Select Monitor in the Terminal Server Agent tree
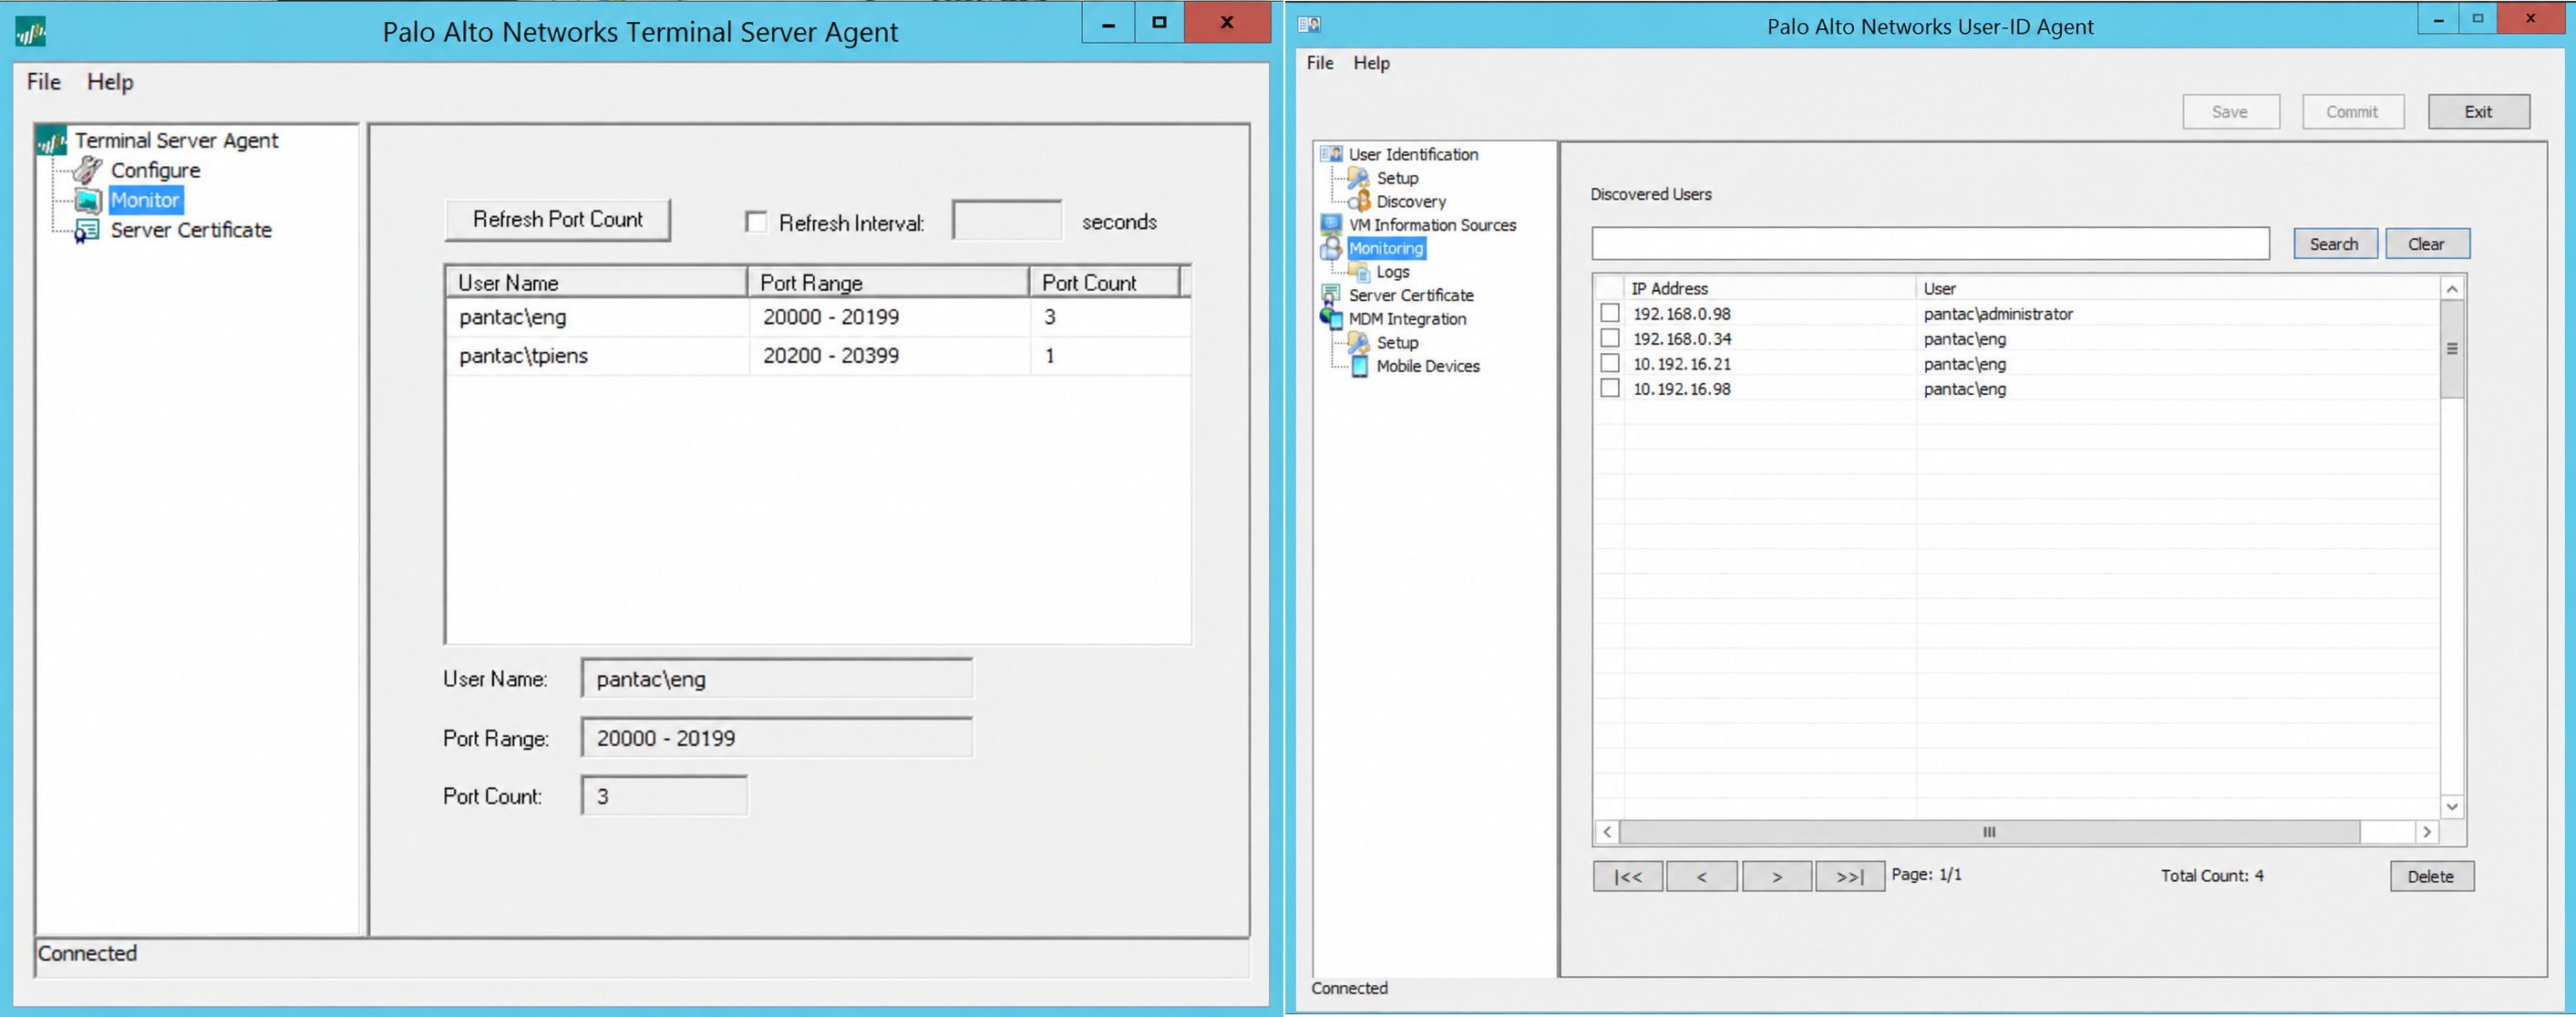 click(145, 200)
